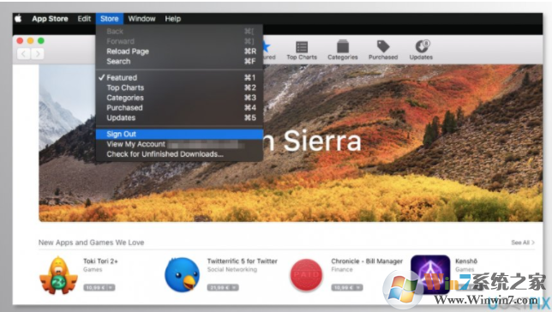
Task: Open Categories toolbar icon
Action: click(x=343, y=51)
